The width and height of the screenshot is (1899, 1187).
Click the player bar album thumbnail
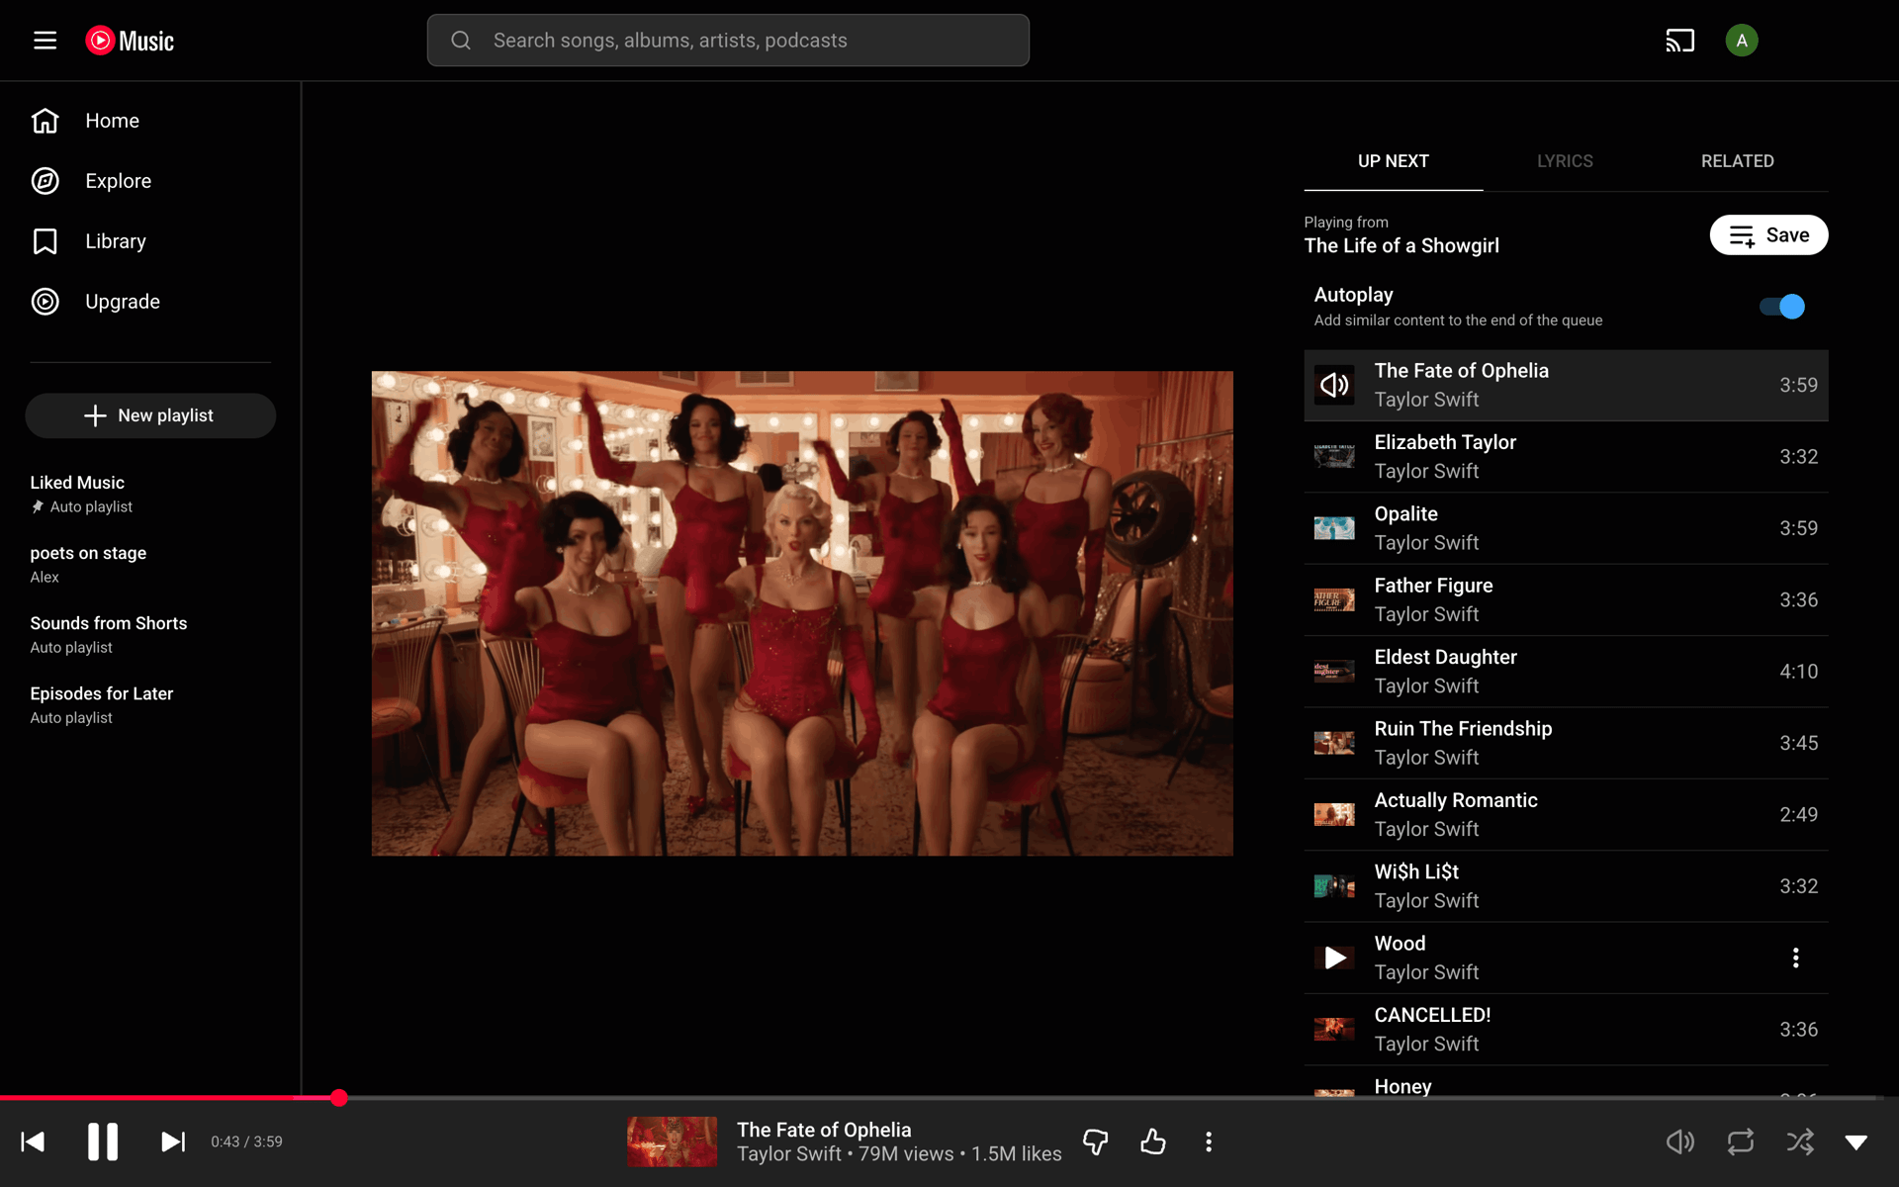coord(673,1141)
